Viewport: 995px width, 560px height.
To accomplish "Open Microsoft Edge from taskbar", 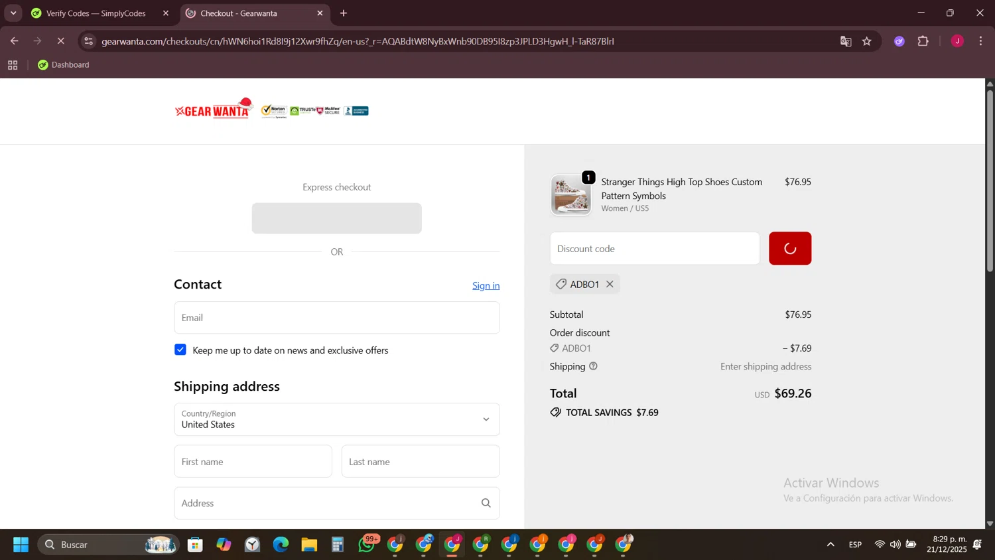I will (281, 545).
